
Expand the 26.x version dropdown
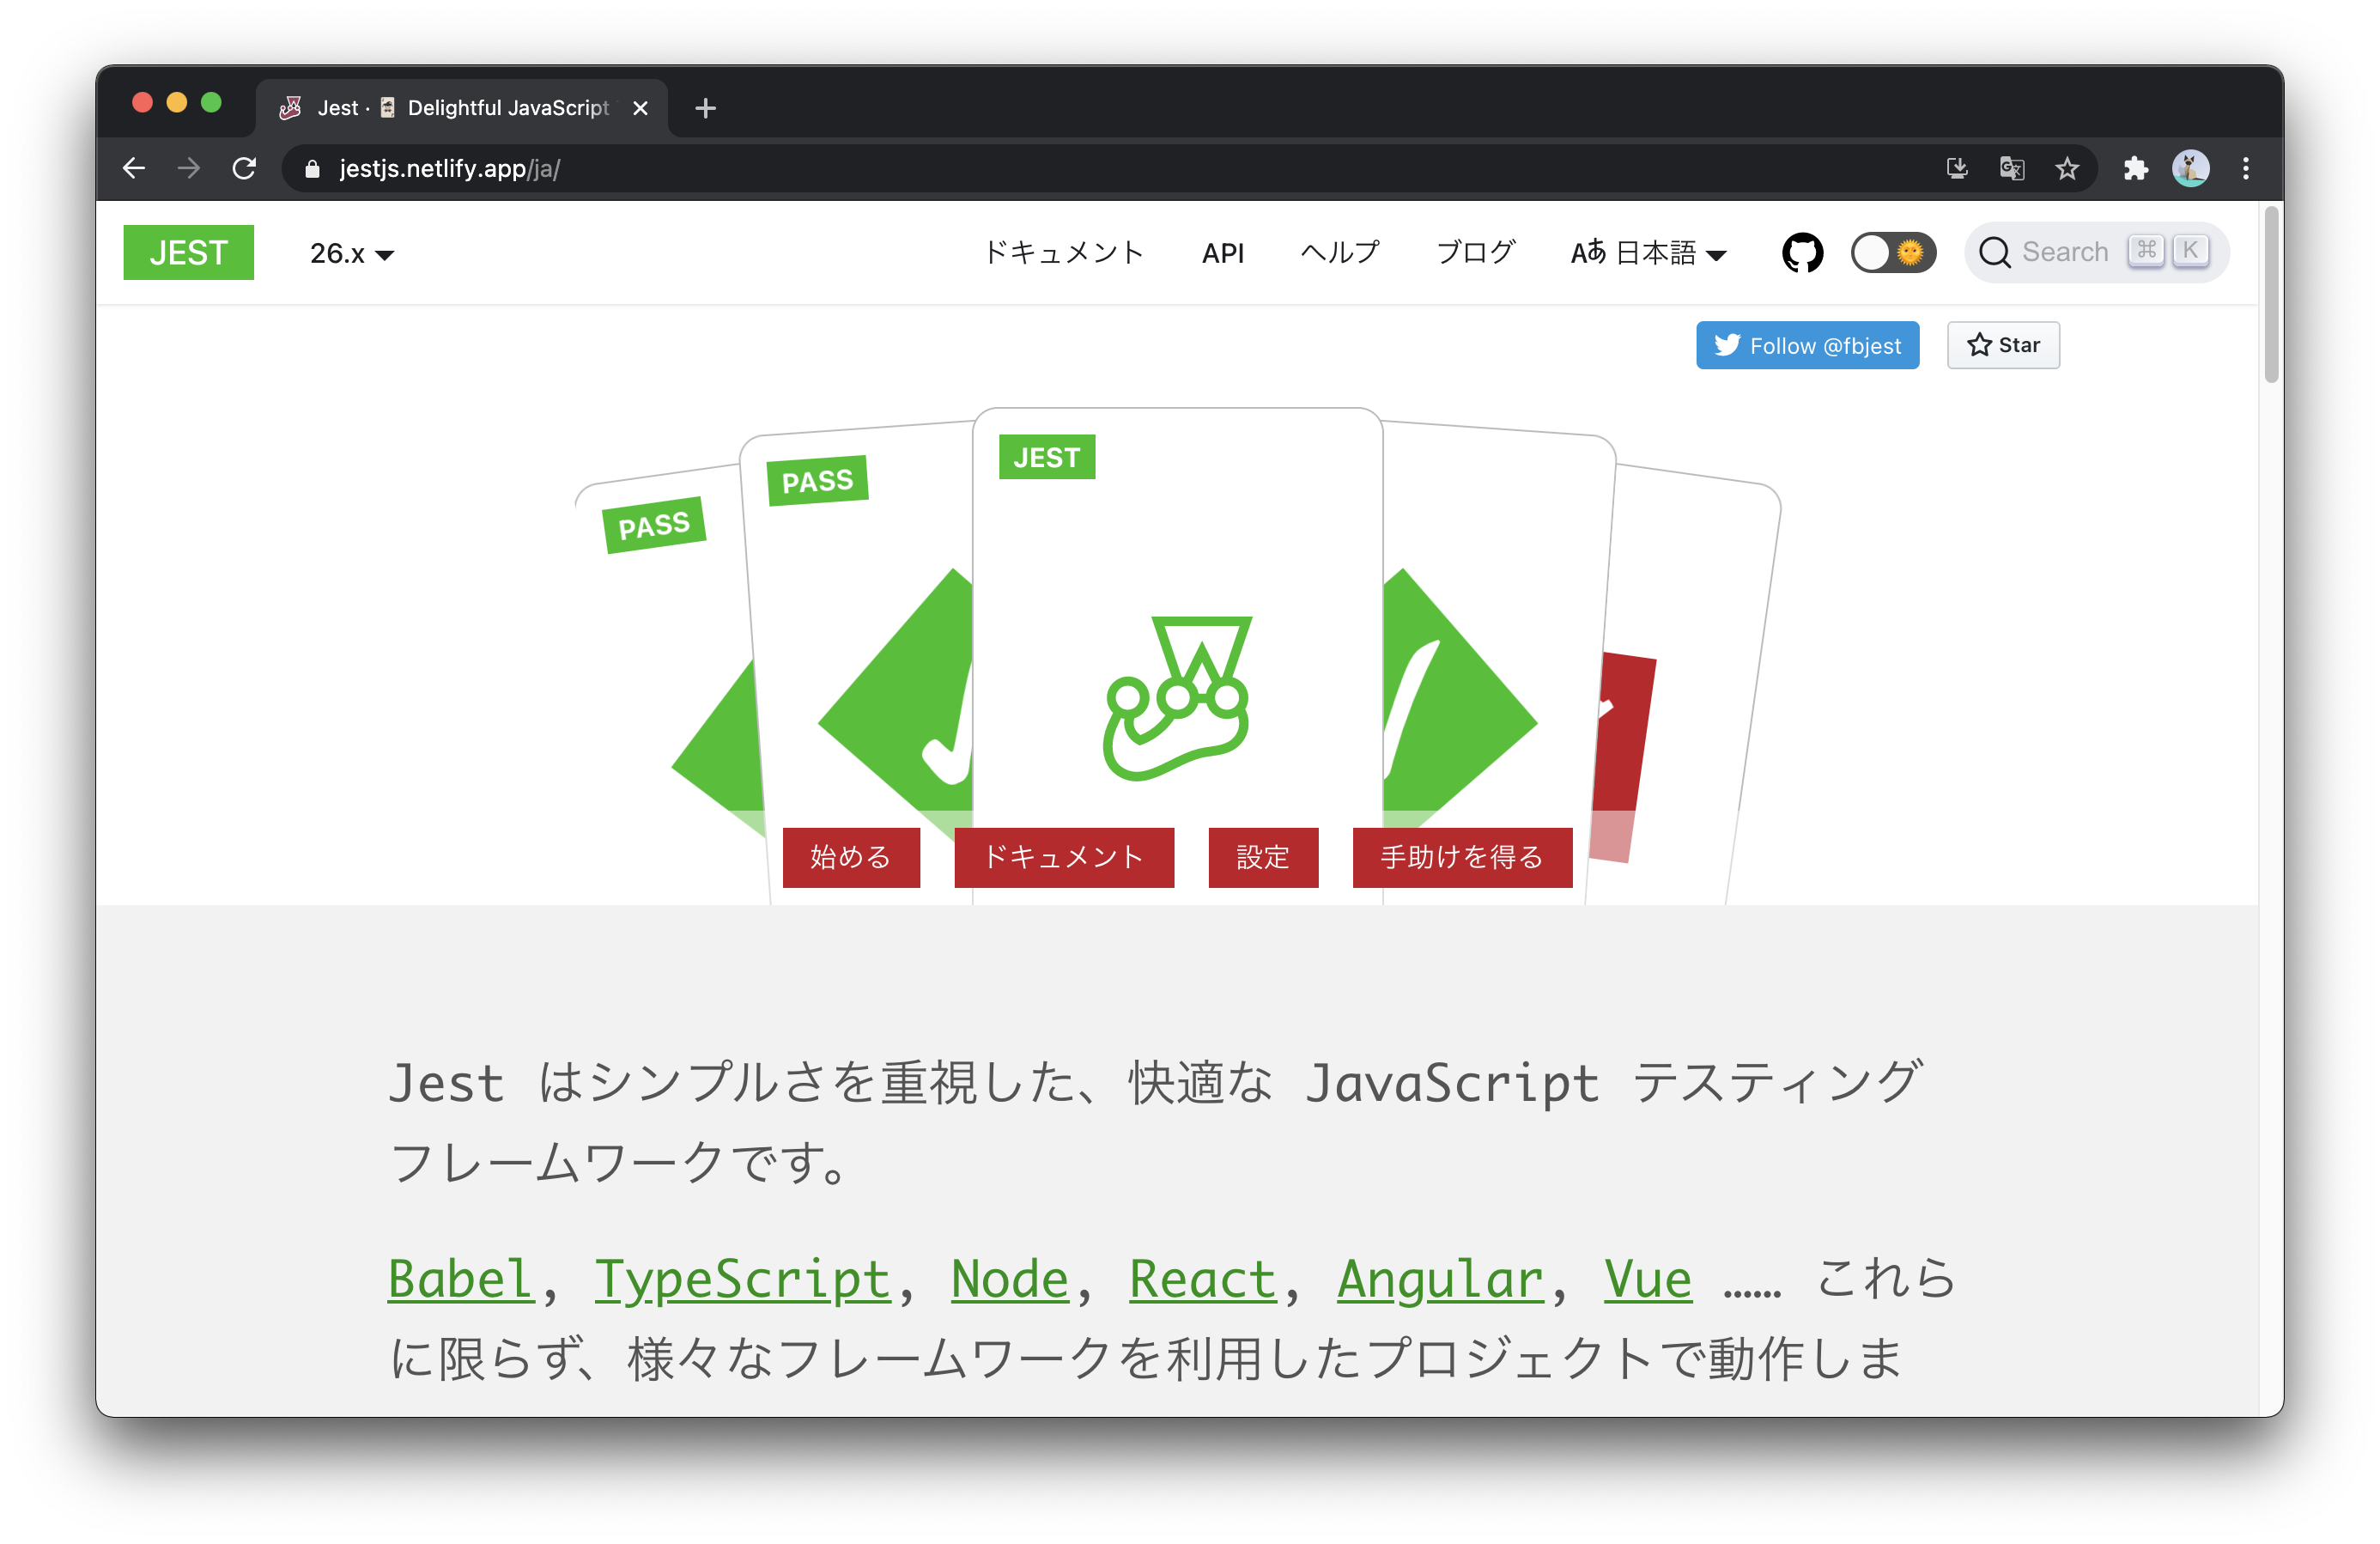pos(347,252)
